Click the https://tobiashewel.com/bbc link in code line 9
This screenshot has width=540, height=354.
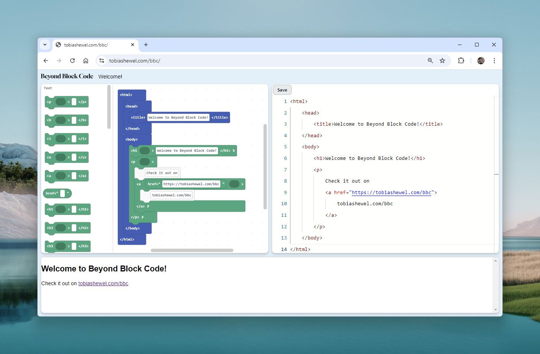[x=391, y=192]
